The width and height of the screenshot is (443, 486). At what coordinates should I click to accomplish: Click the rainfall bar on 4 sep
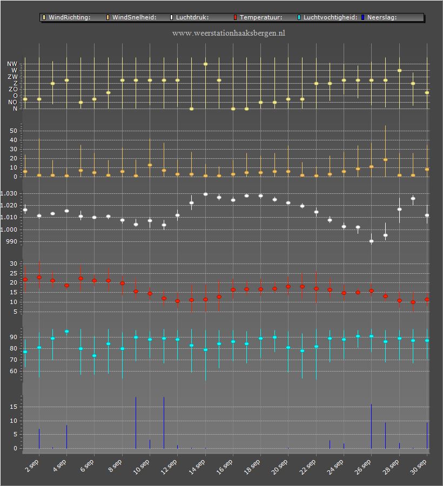(x=66, y=437)
